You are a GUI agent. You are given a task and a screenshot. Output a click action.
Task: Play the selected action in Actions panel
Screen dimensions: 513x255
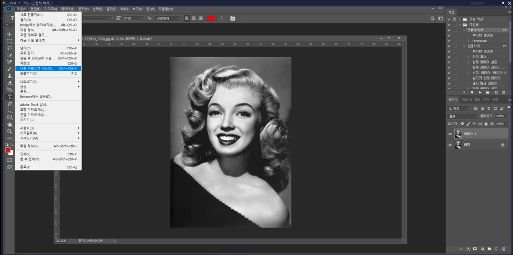click(x=480, y=92)
